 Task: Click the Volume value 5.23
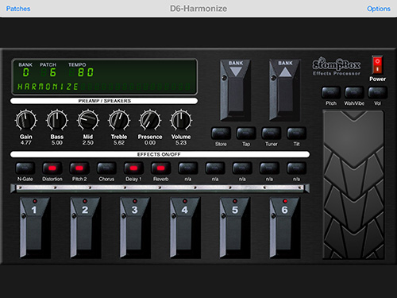coord(181,143)
